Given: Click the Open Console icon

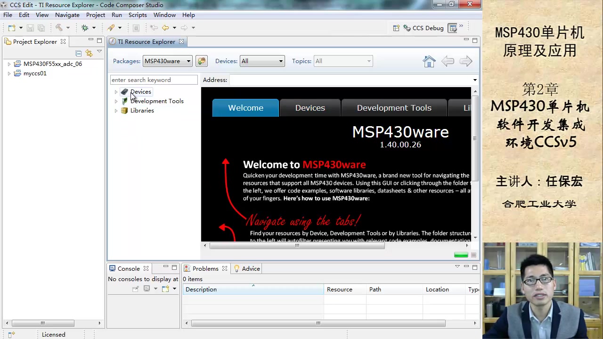Looking at the screenshot, I should point(165,289).
